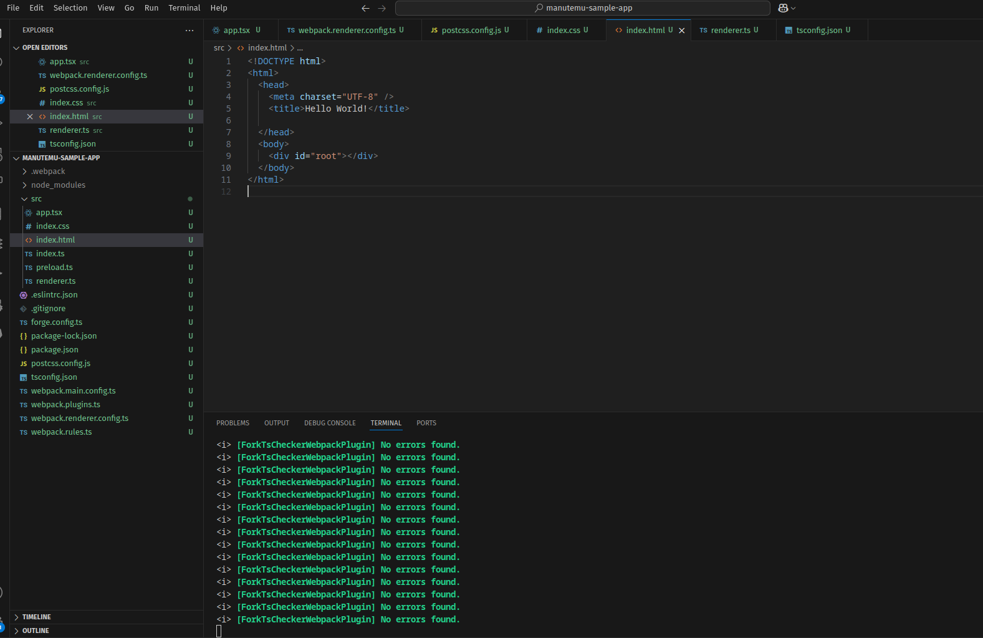Open renderer.ts in the src folder tree
Viewport: 983px width, 638px height.
106,281
